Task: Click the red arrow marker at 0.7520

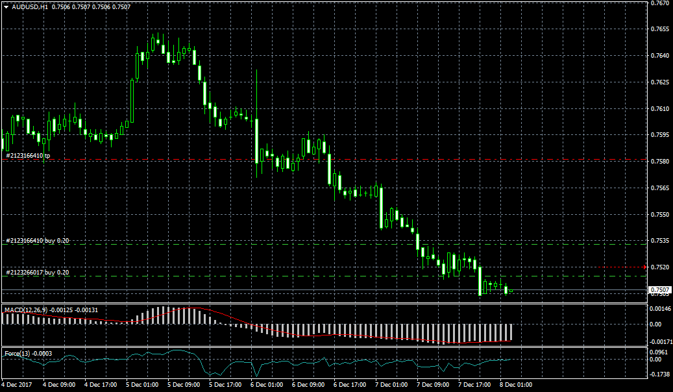Action: click(644, 267)
